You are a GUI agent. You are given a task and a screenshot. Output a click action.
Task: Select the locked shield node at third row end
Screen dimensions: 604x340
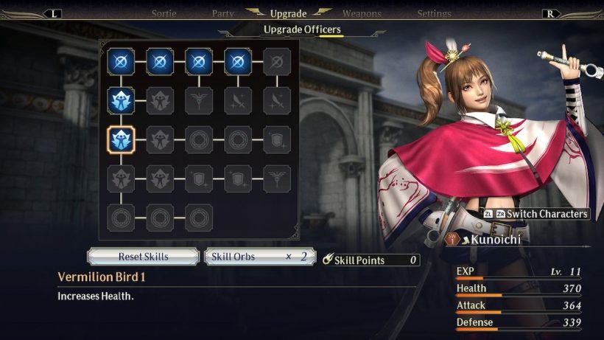(x=277, y=140)
